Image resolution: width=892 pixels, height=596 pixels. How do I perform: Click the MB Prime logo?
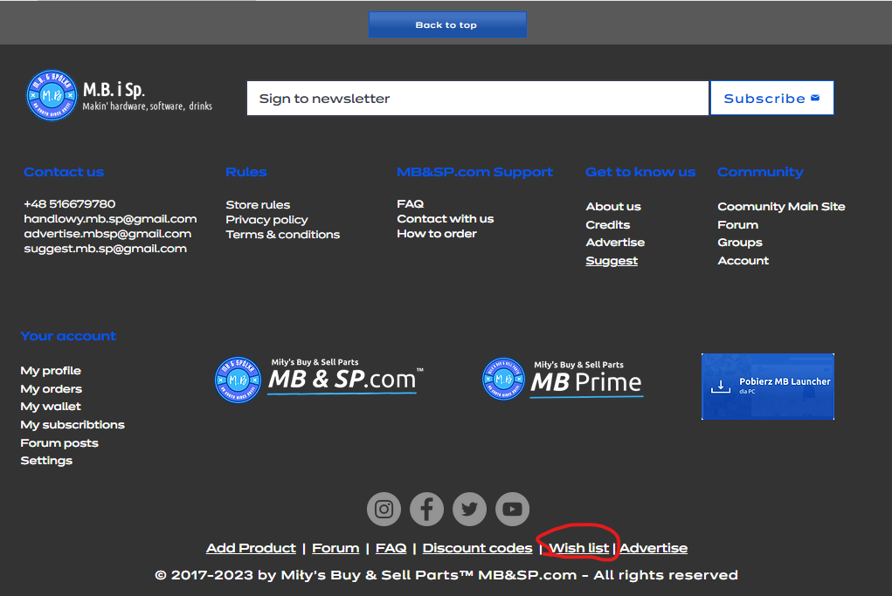click(x=563, y=379)
